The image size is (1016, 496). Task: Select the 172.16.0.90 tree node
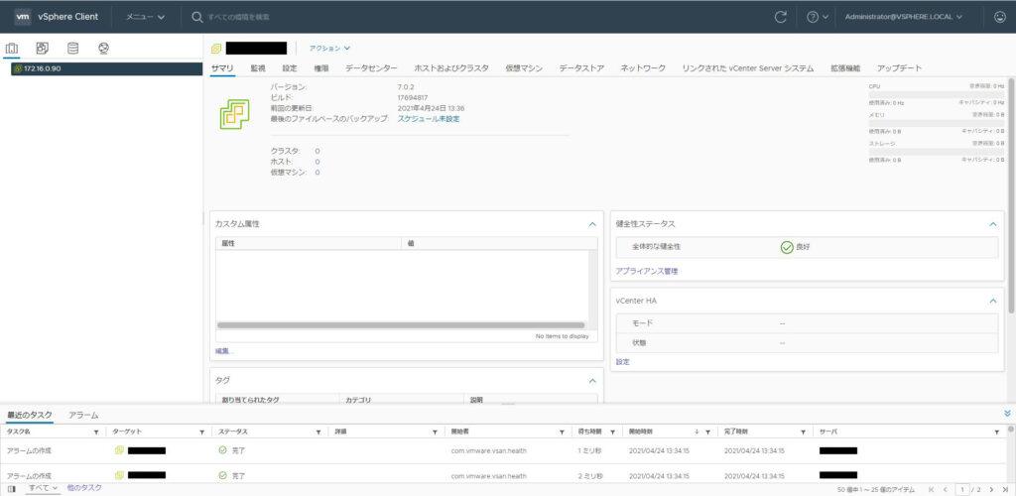[107, 68]
